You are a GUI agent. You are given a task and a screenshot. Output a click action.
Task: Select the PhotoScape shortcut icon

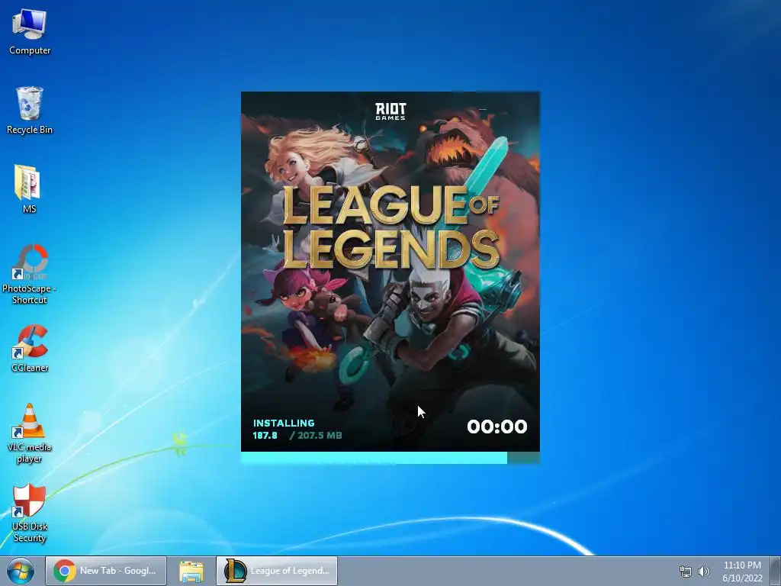[30, 274]
